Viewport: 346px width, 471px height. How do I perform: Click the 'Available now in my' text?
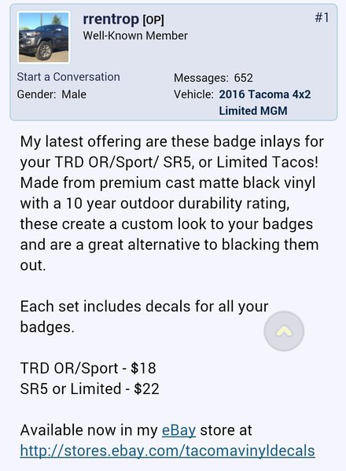(x=89, y=430)
